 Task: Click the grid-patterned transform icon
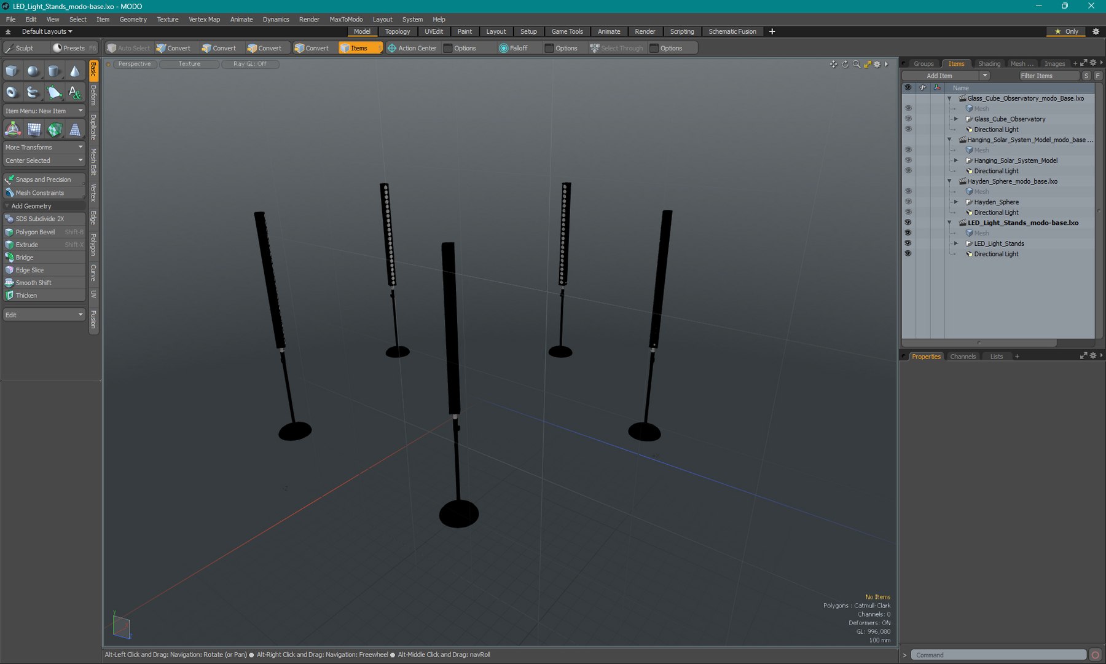click(x=34, y=129)
